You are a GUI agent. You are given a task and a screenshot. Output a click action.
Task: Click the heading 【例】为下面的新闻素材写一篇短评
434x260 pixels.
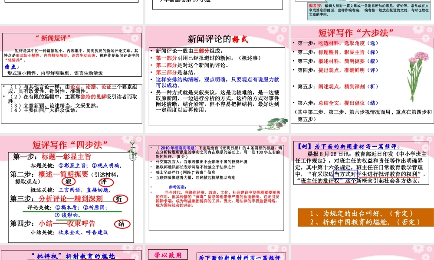349,146
